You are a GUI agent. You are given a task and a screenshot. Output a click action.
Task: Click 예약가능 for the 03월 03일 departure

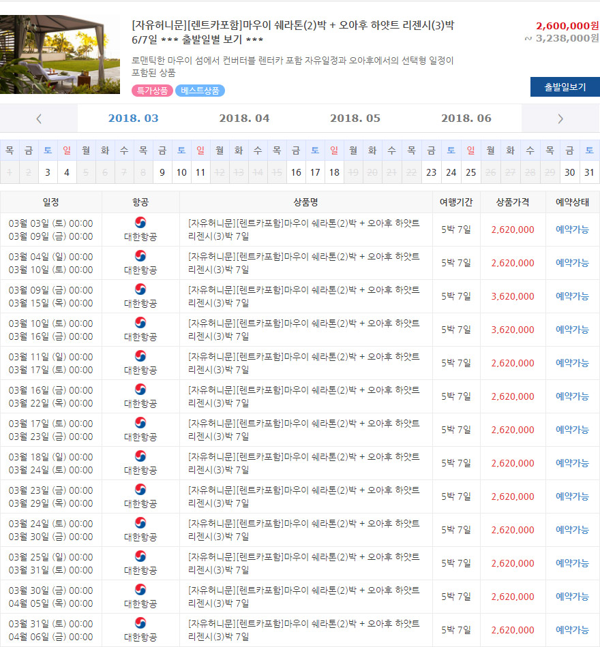coord(572,230)
